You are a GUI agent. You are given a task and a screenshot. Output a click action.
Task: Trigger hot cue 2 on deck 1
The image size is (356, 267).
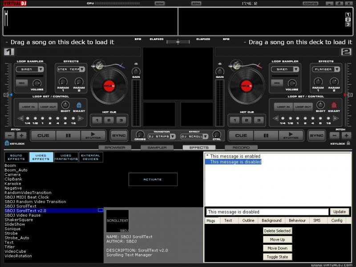(x=109, y=120)
